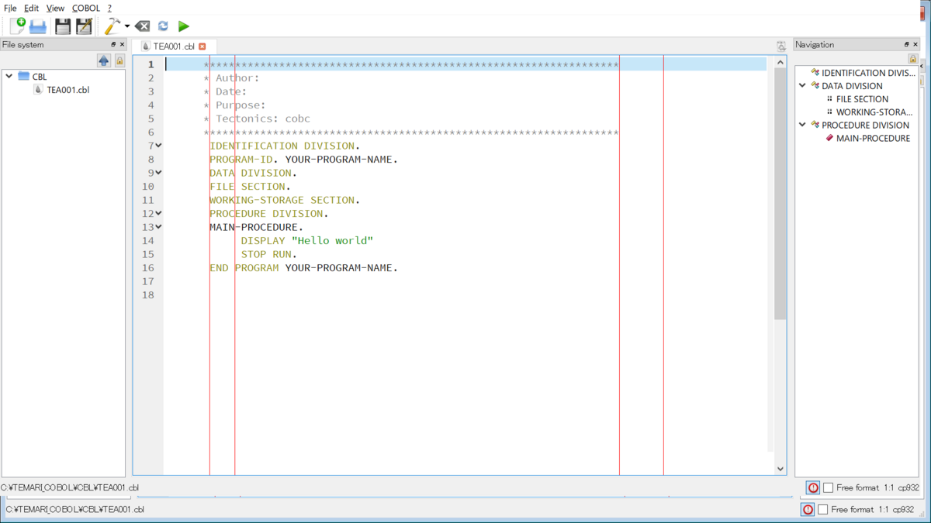Image resolution: width=931 pixels, height=523 pixels.
Task: Click the PROGRAM-ID. YOUR-PROGRAM-NAME. code line
Action: click(x=303, y=160)
